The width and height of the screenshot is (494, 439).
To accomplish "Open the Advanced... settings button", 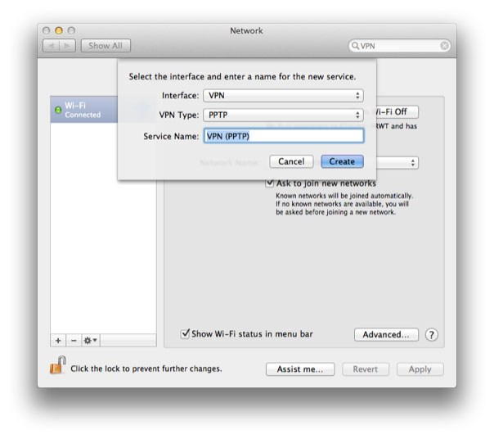I will point(386,334).
